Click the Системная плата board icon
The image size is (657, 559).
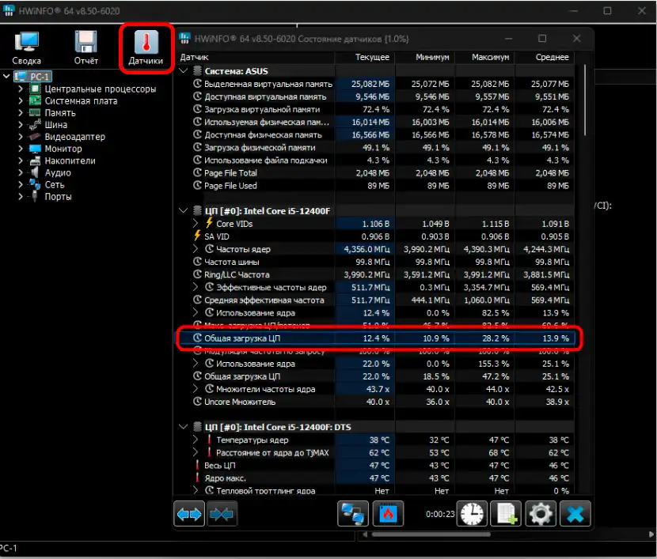pyautogui.click(x=35, y=101)
